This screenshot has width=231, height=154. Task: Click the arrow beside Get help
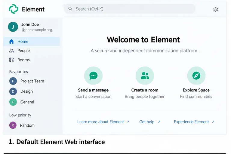click(x=159, y=122)
